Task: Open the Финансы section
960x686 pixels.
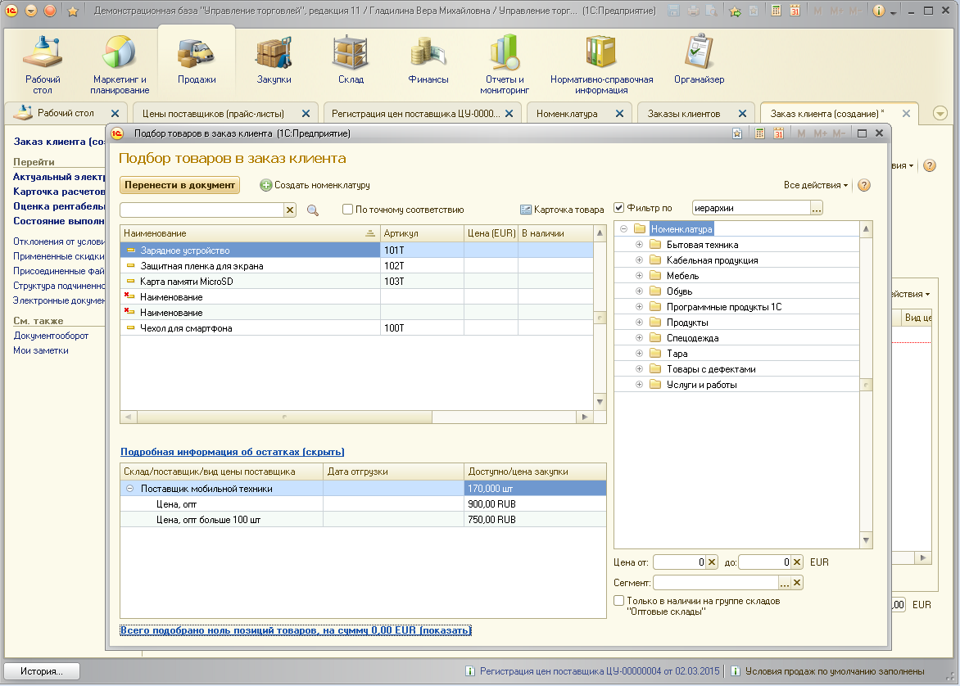Action: [x=428, y=60]
